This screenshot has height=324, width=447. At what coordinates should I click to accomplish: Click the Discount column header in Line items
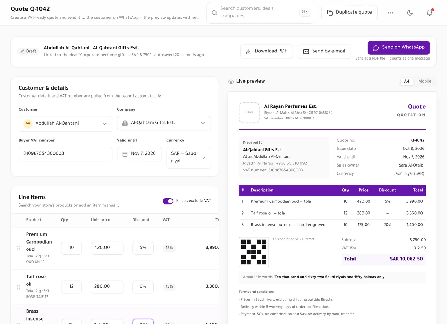(141, 220)
